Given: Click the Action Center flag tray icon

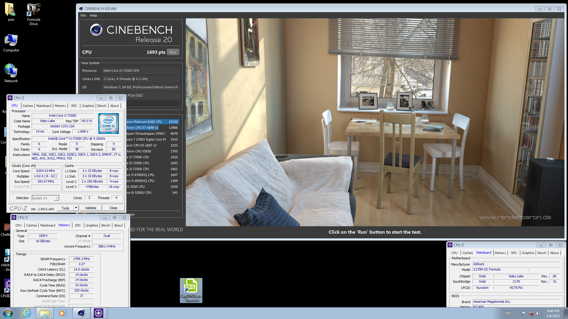Looking at the screenshot, I should click(524, 313).
